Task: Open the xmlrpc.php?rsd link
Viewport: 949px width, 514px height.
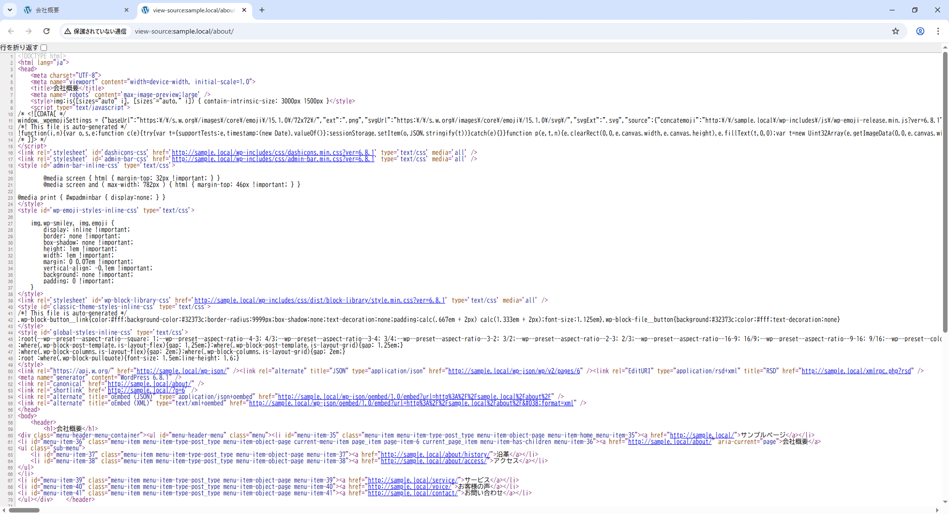Action: click(x=856, y=371)
